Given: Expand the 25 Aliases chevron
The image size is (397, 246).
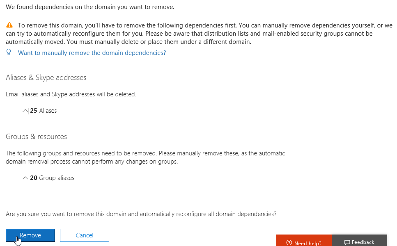Looking at the screenshot, I should (x=25, y=111).
